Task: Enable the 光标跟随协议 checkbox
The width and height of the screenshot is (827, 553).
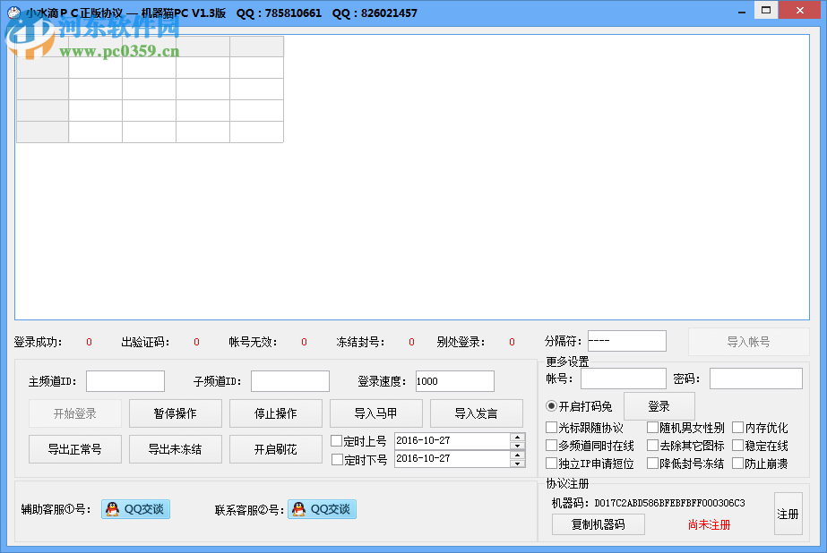Action: point(553,428)
